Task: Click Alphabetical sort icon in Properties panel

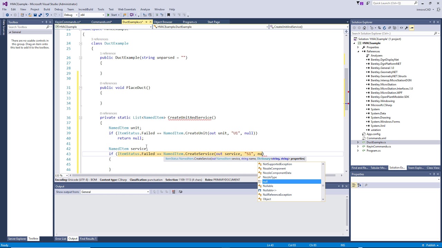Action: 359,185
